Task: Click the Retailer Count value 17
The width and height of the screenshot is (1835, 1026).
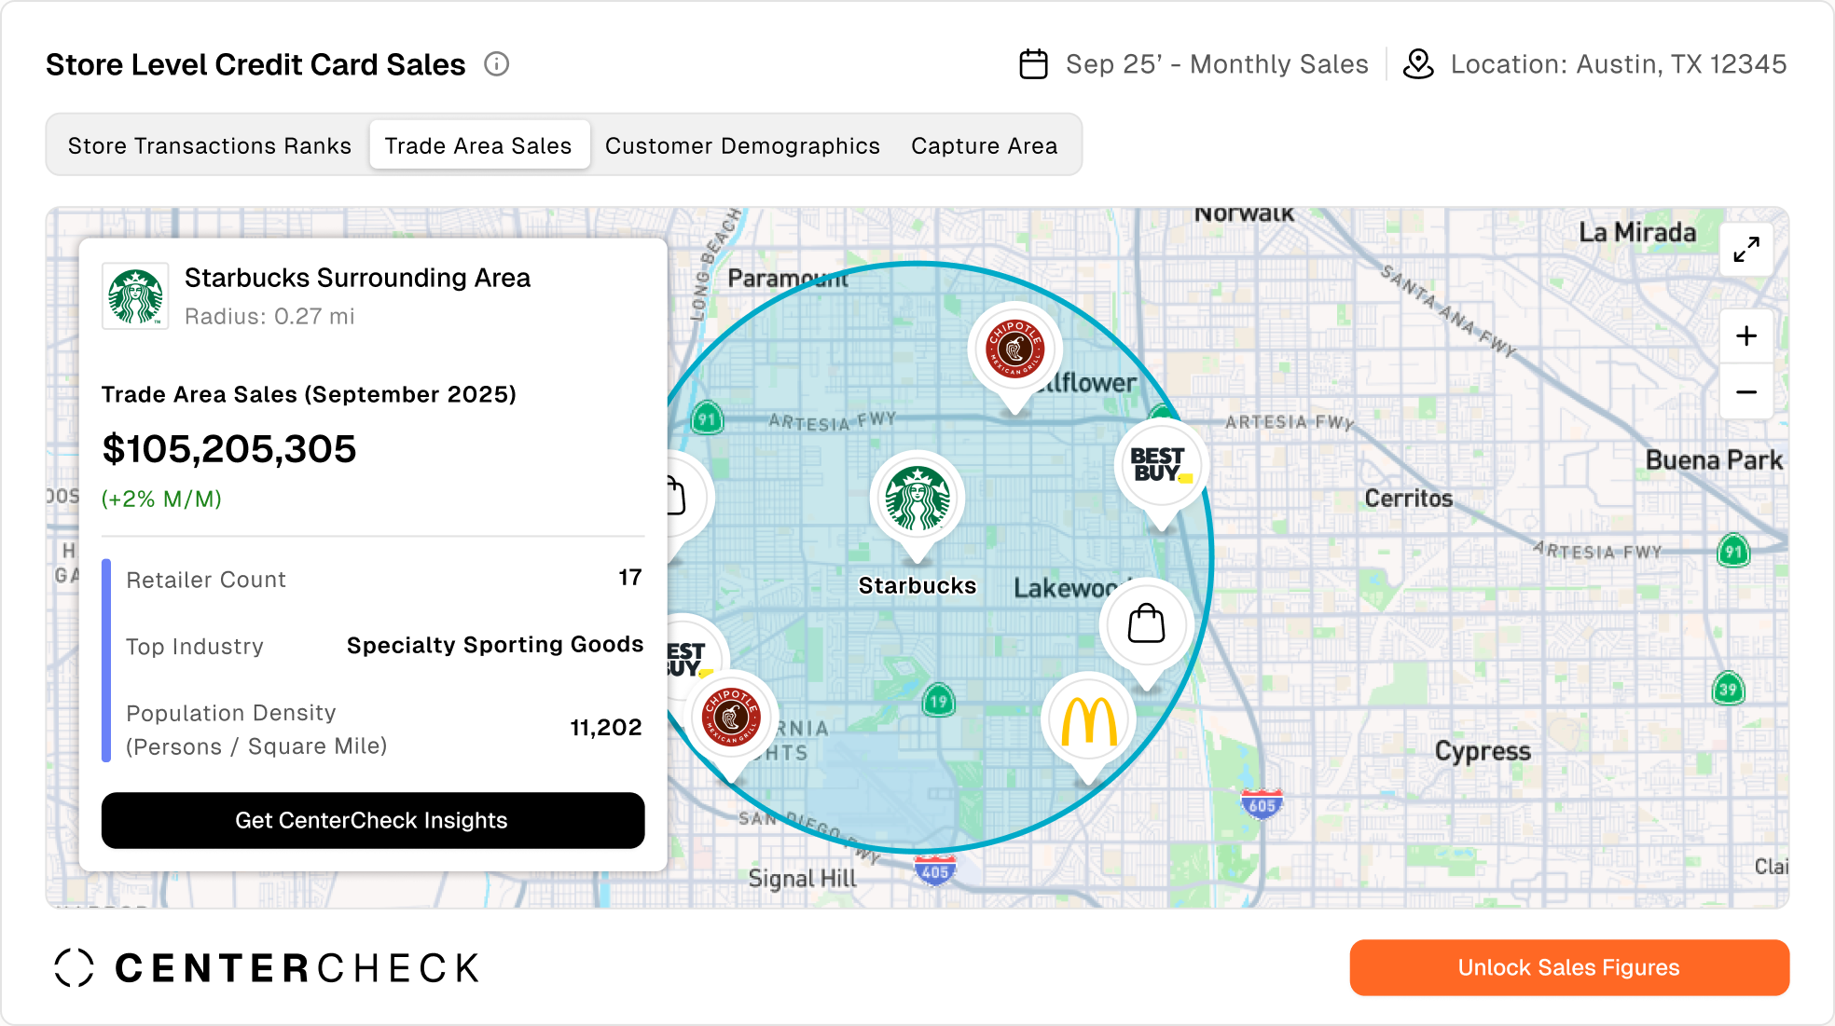Action: (x=630, y=578)
